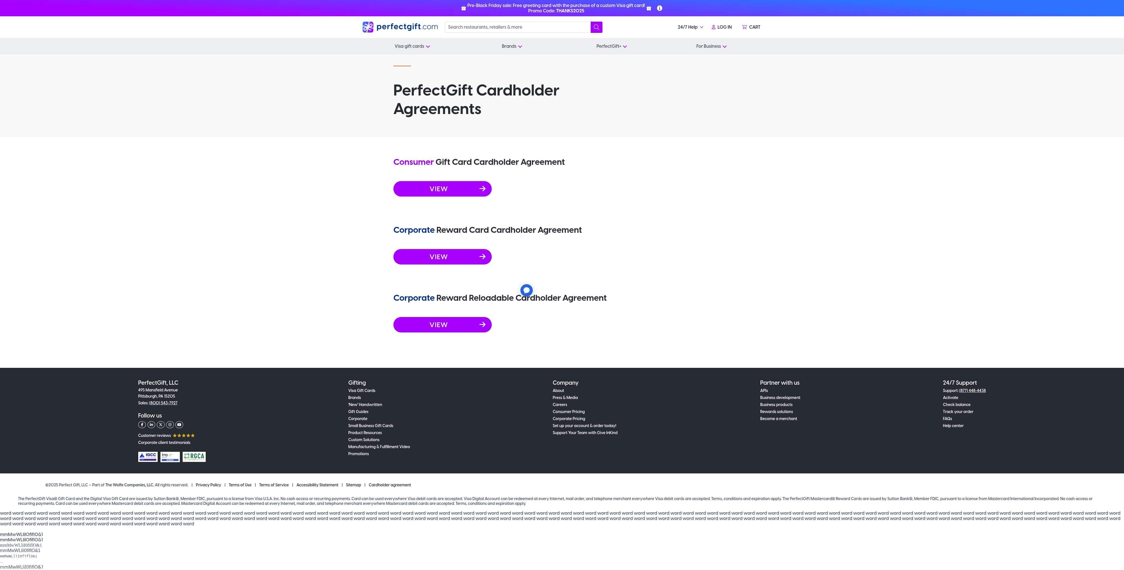The height and width of the screenshot is (570, 1124).
Task: Click the IGCC membership badge
Action: click(148, 457)
